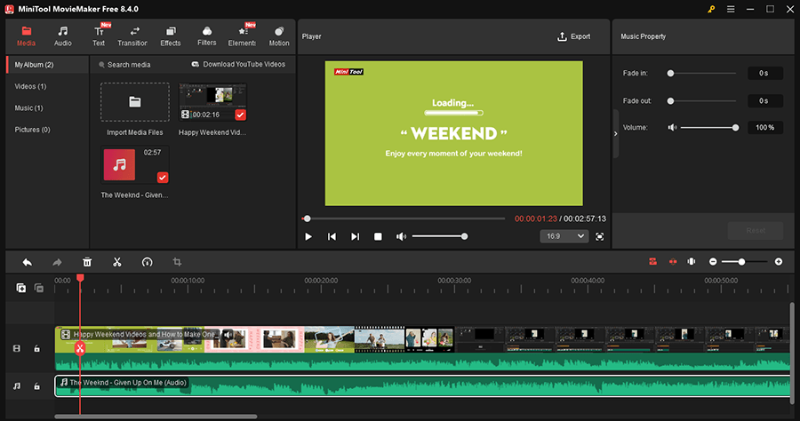Toggle checkmark on The Weeknd music
Image resolution: width=800 pixels, height=421 pixels.
click(163, 178)
